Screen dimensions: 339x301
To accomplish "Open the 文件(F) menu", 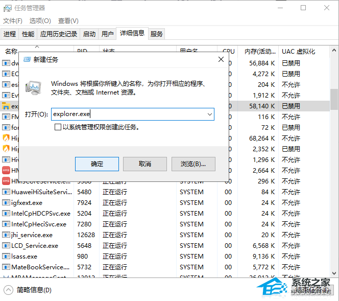I will tap(13, 21).
